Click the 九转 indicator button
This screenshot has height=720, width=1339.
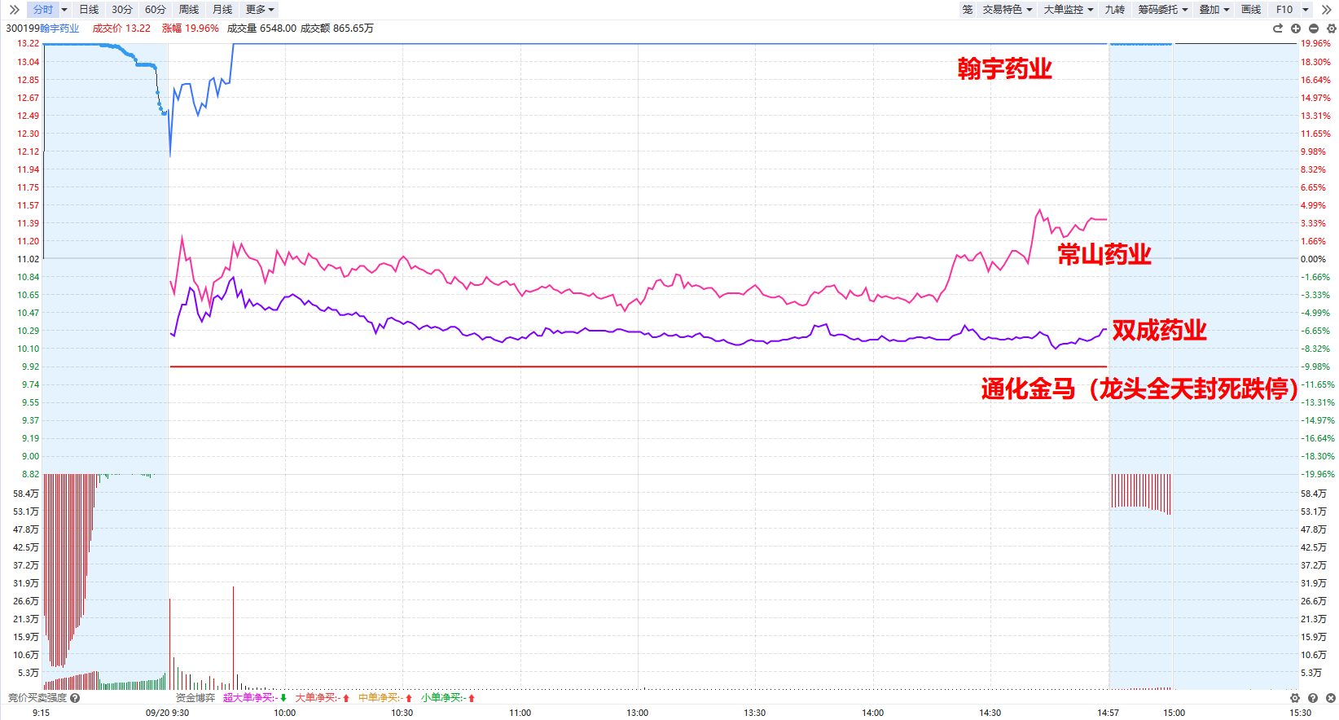pyautogui.click(x=1115, y=10)
